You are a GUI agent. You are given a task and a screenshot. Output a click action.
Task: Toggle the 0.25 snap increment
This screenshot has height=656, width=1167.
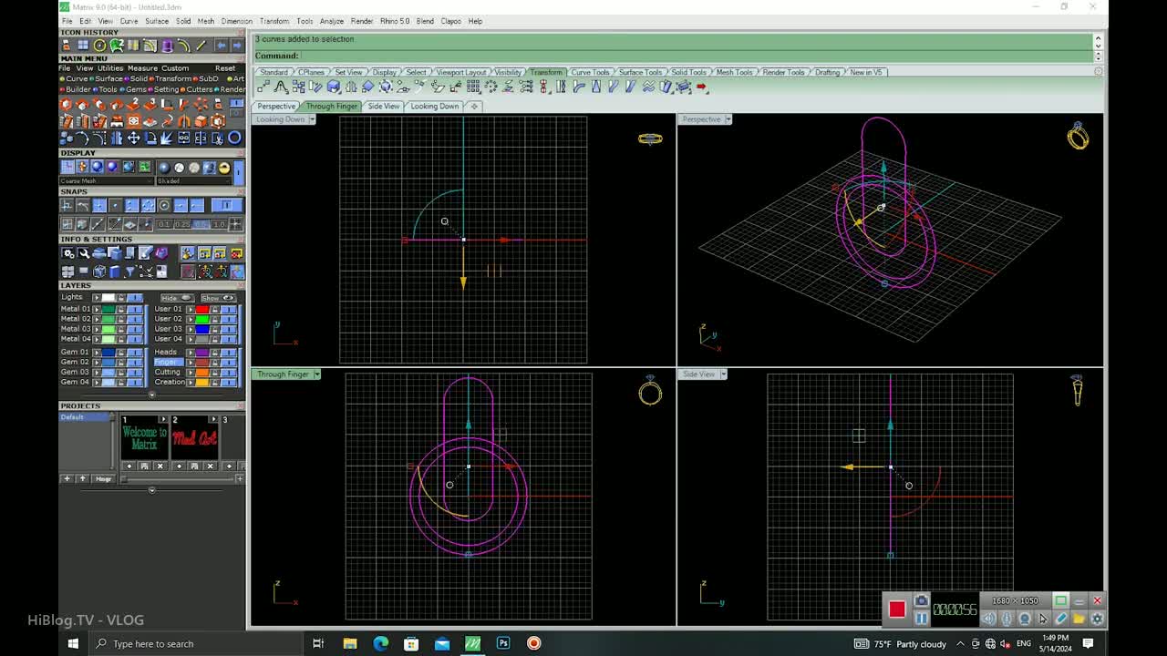point(181,224)
